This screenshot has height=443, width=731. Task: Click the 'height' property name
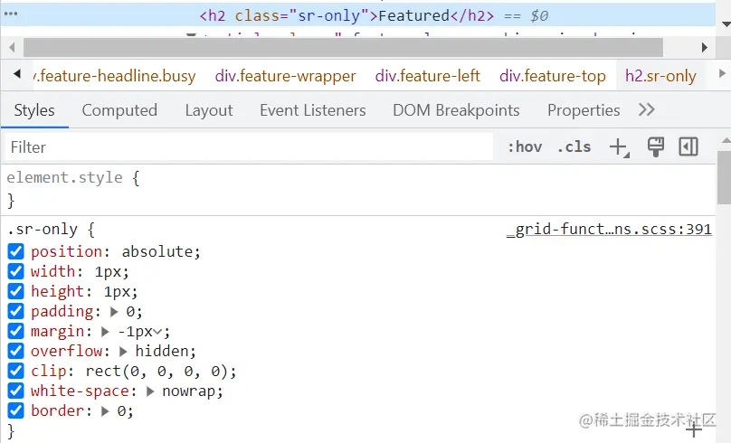(x=57, y=292)
